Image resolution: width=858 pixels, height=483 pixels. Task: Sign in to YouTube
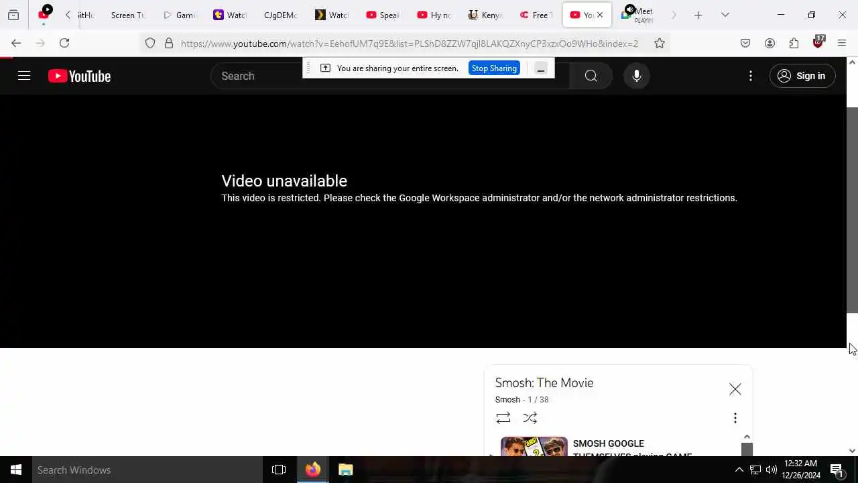click(x=802, y=76)
